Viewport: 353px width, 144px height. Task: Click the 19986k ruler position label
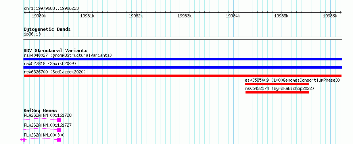tap(330, 16)
